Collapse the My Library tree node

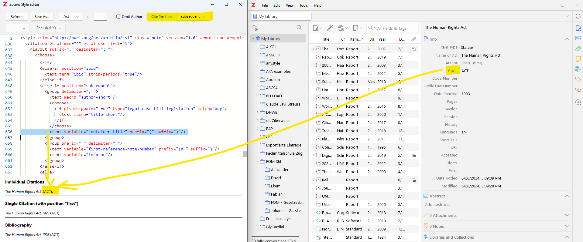click(x=253, y=39)
